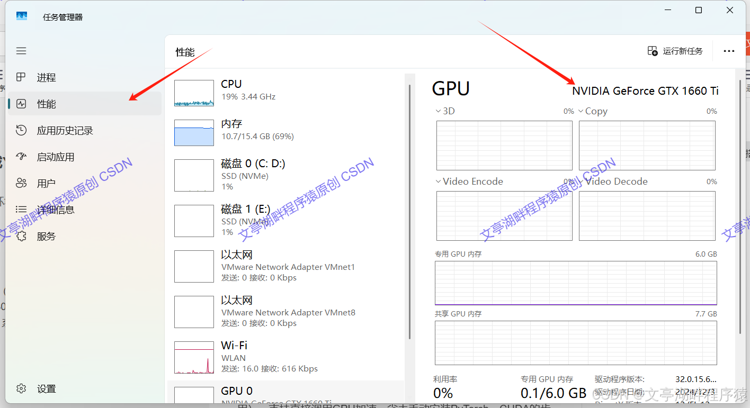Go to the 进程 tab
750x408 pixels.
click(85, 77)
